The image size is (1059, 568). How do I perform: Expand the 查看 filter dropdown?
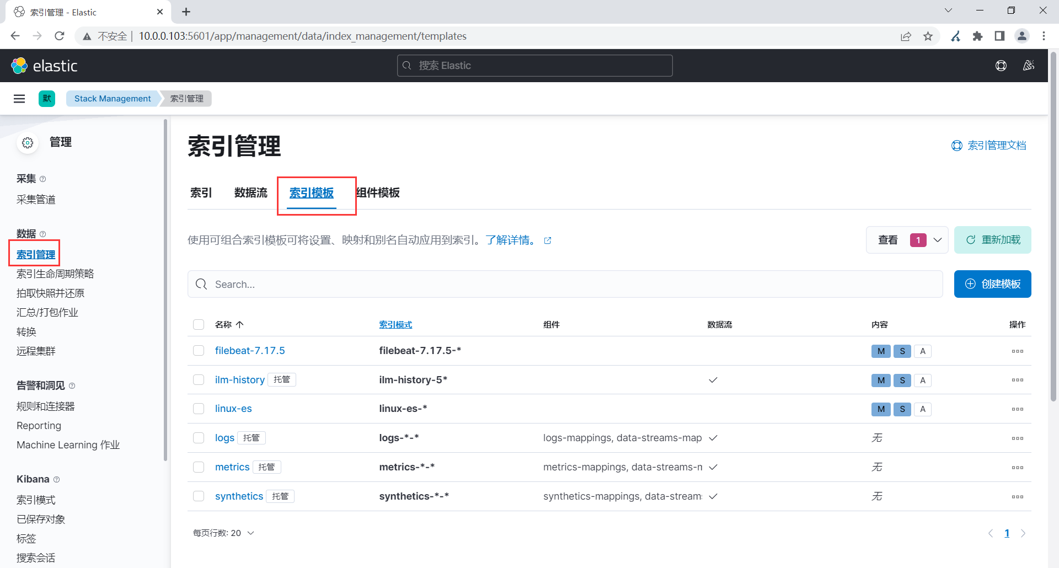click(x=907, y=240)
